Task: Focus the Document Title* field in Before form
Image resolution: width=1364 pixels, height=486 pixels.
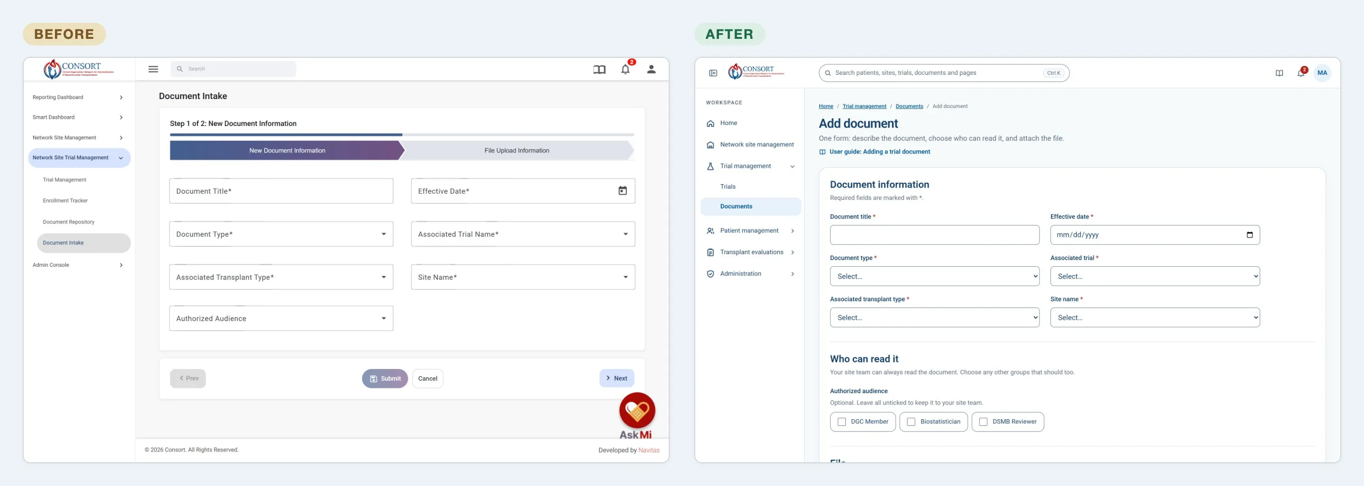Action: tap(281, 190)
